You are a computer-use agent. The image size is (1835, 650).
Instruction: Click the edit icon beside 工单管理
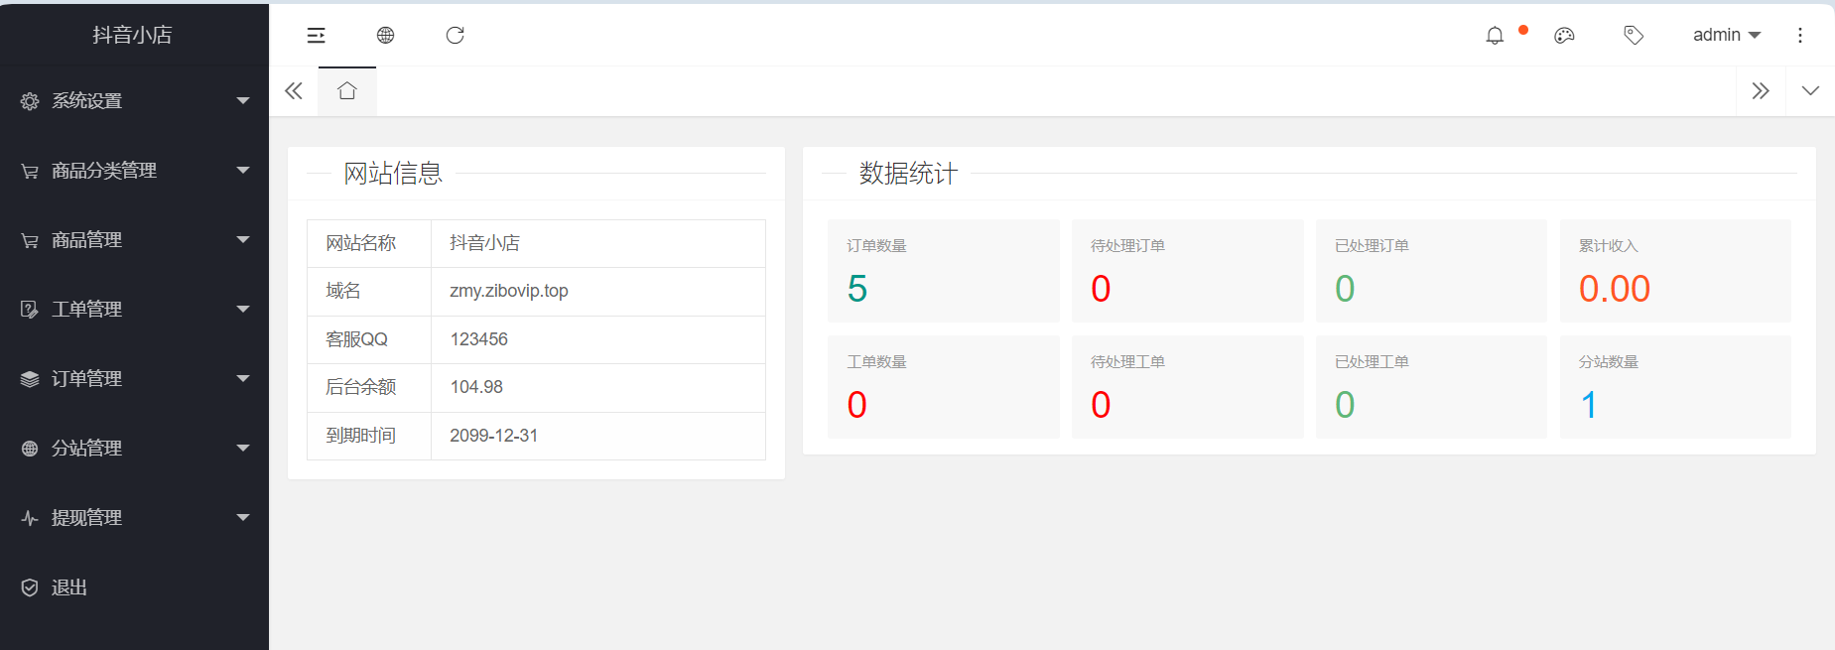coord(30,310)
